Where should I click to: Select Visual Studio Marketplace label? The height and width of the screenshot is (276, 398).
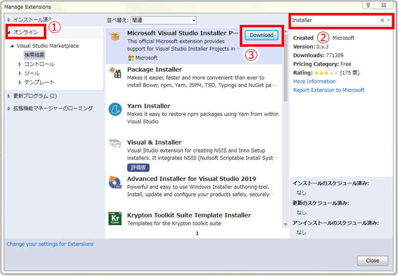pyautogui.click(x=48, y=46)
